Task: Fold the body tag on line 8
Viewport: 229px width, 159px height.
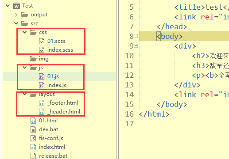Action: tap(136, 36)
